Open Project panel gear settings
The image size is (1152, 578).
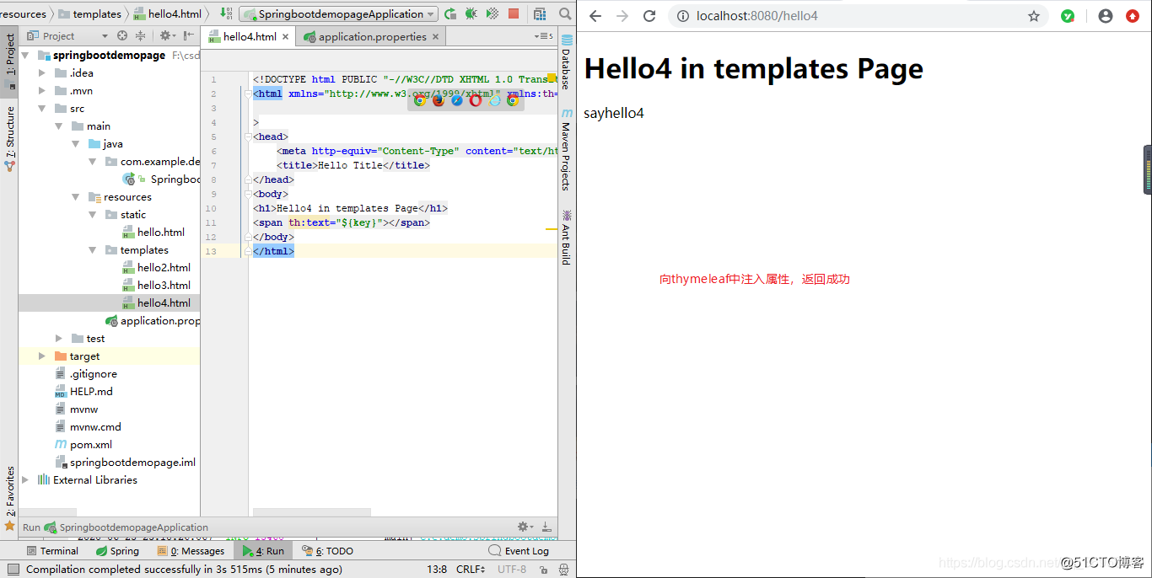[167, 36]
